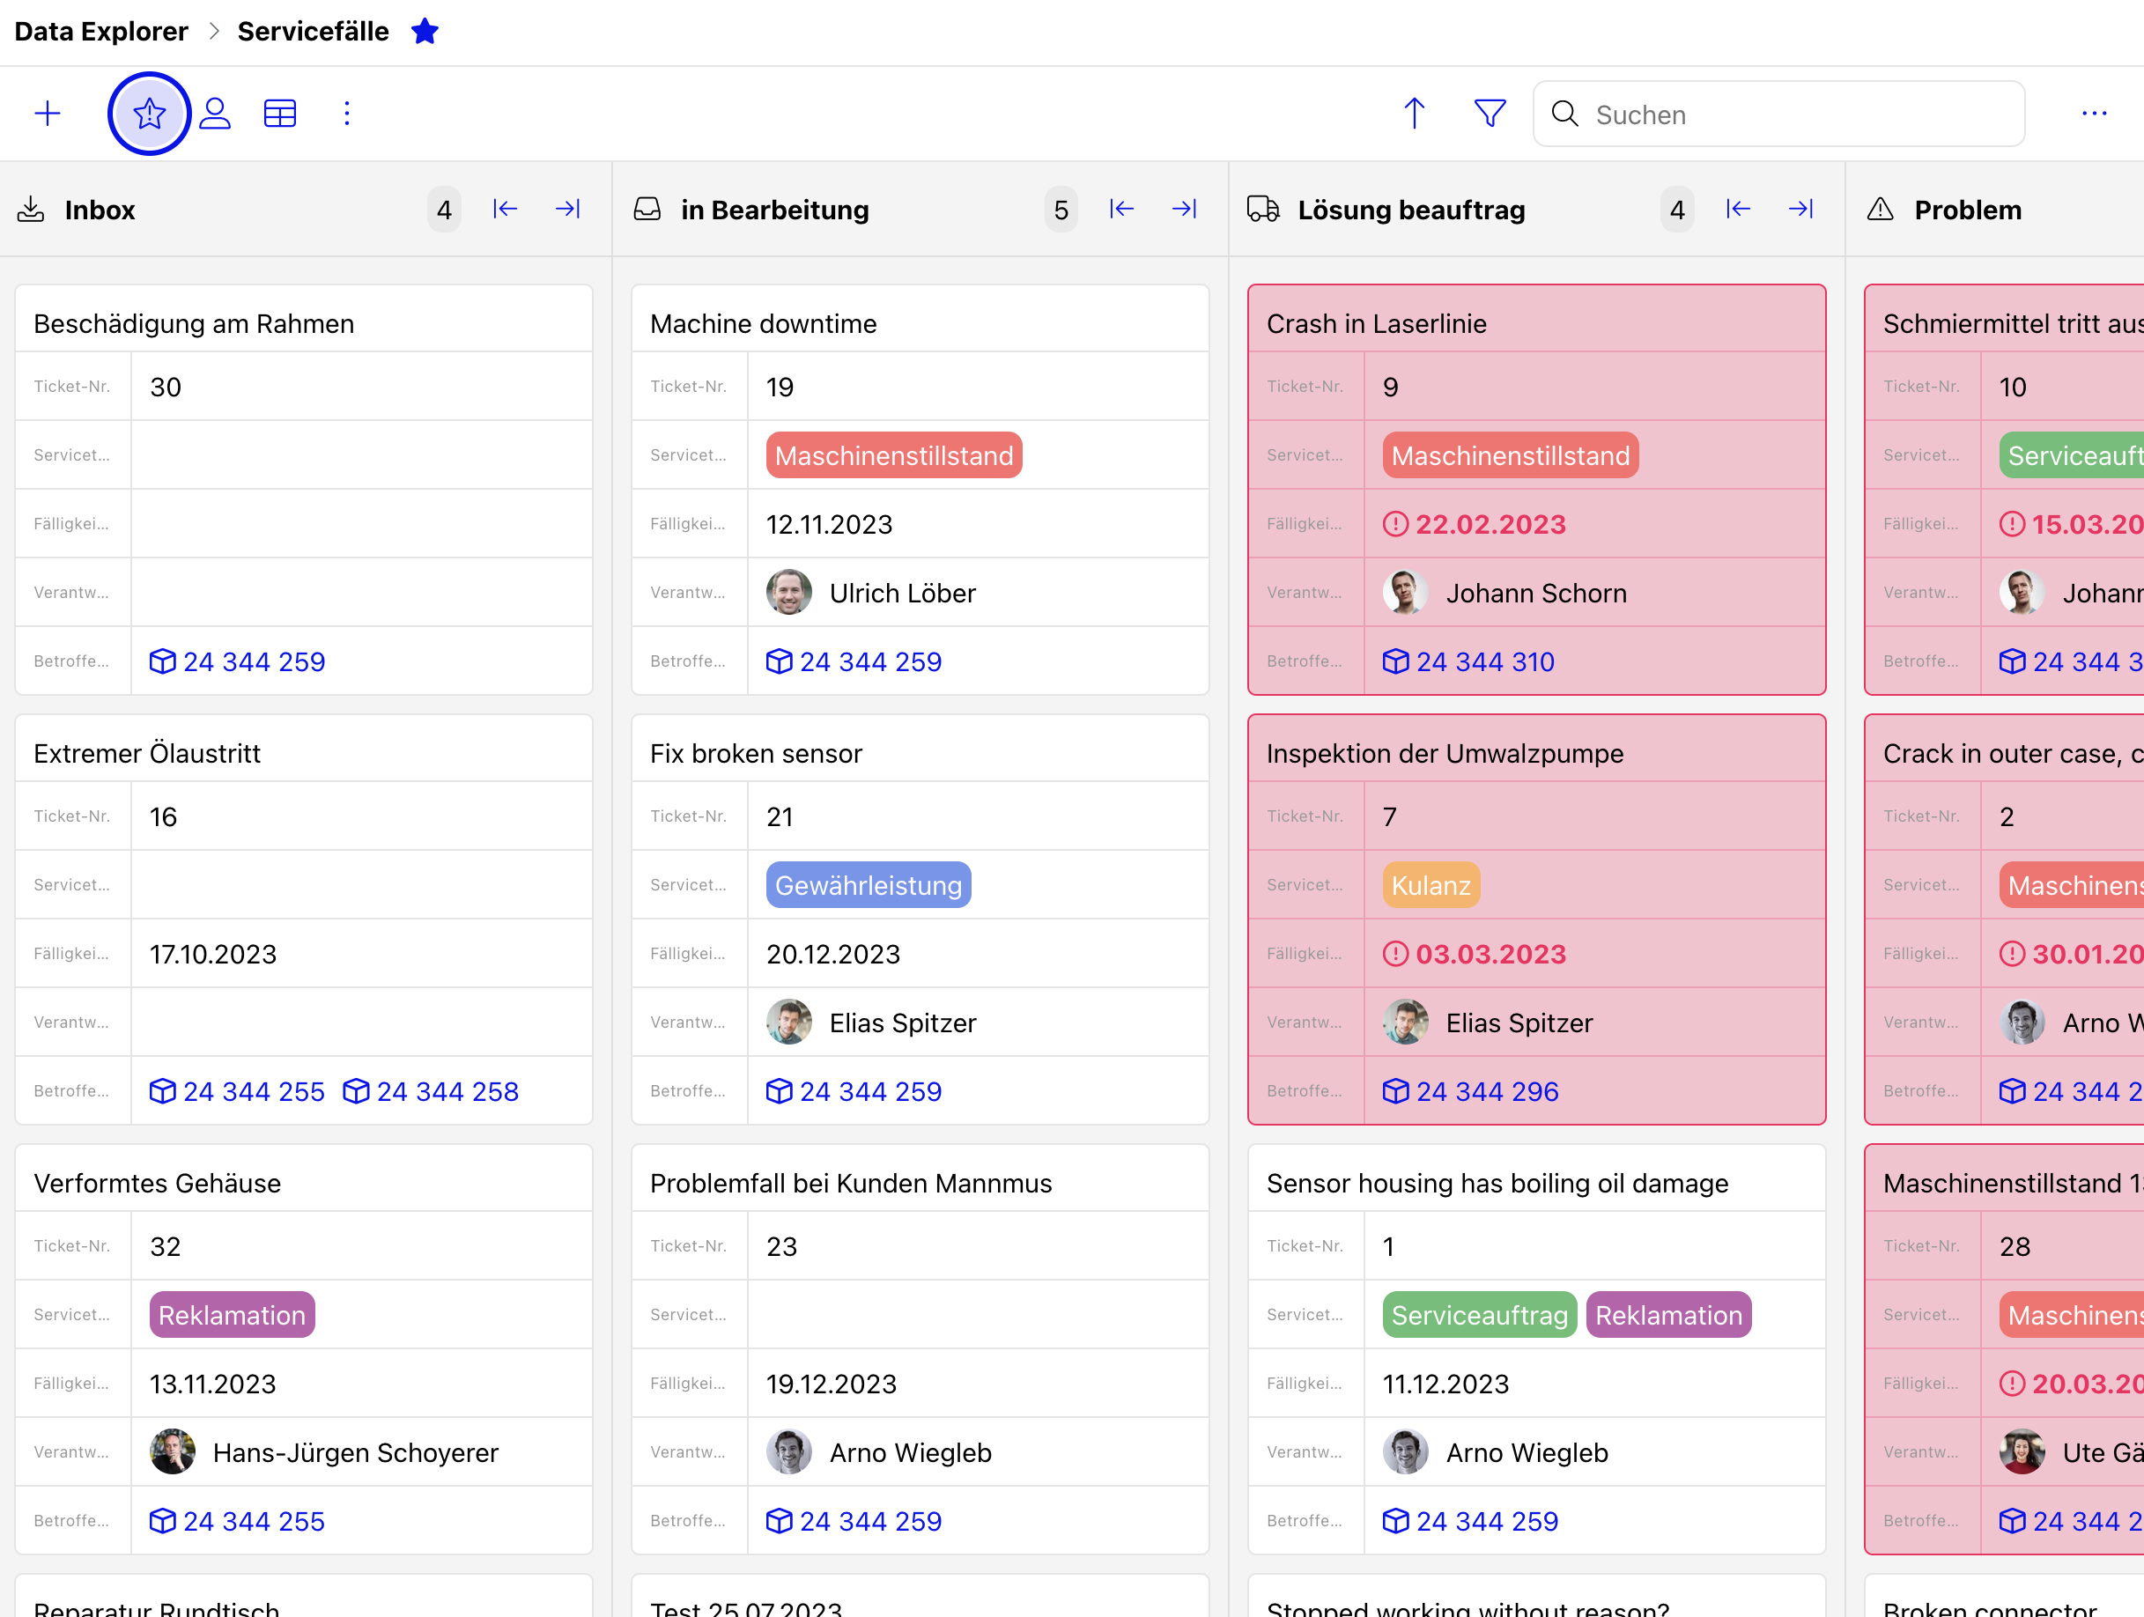Collapse Inbox column left arrow
The width and height of the screenshot is (2144, 1617).
tap(505, 210)
